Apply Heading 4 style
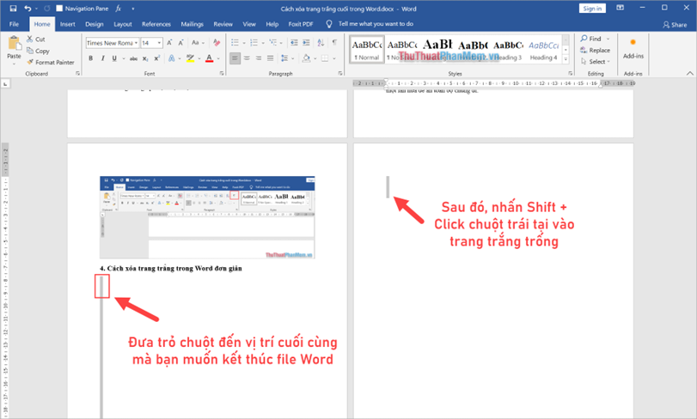Screen dimensions: 697x419 (x=543, y=50)
